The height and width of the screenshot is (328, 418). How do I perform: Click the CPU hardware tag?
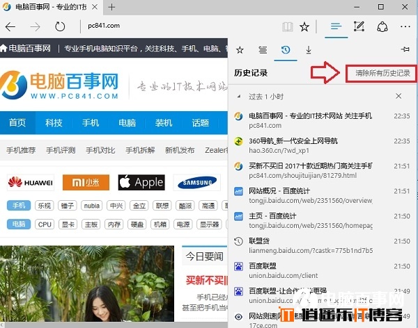(x=45, y=224)
